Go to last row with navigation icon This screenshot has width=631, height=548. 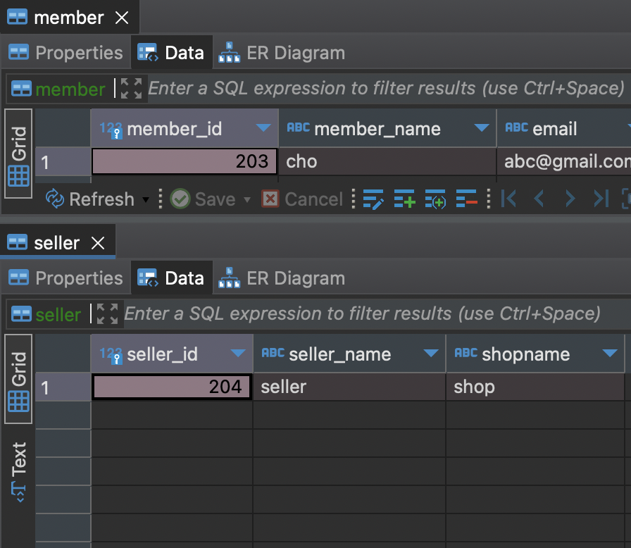click(601, 199)
